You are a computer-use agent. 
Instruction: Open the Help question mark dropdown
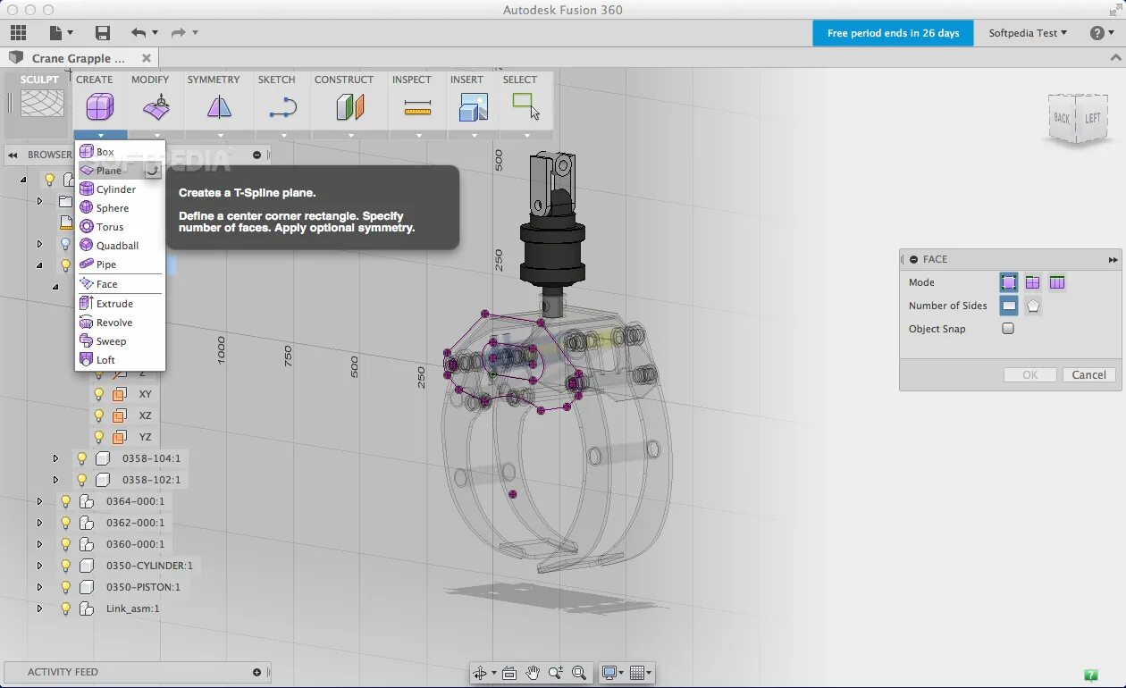(x=1102, y=33)
